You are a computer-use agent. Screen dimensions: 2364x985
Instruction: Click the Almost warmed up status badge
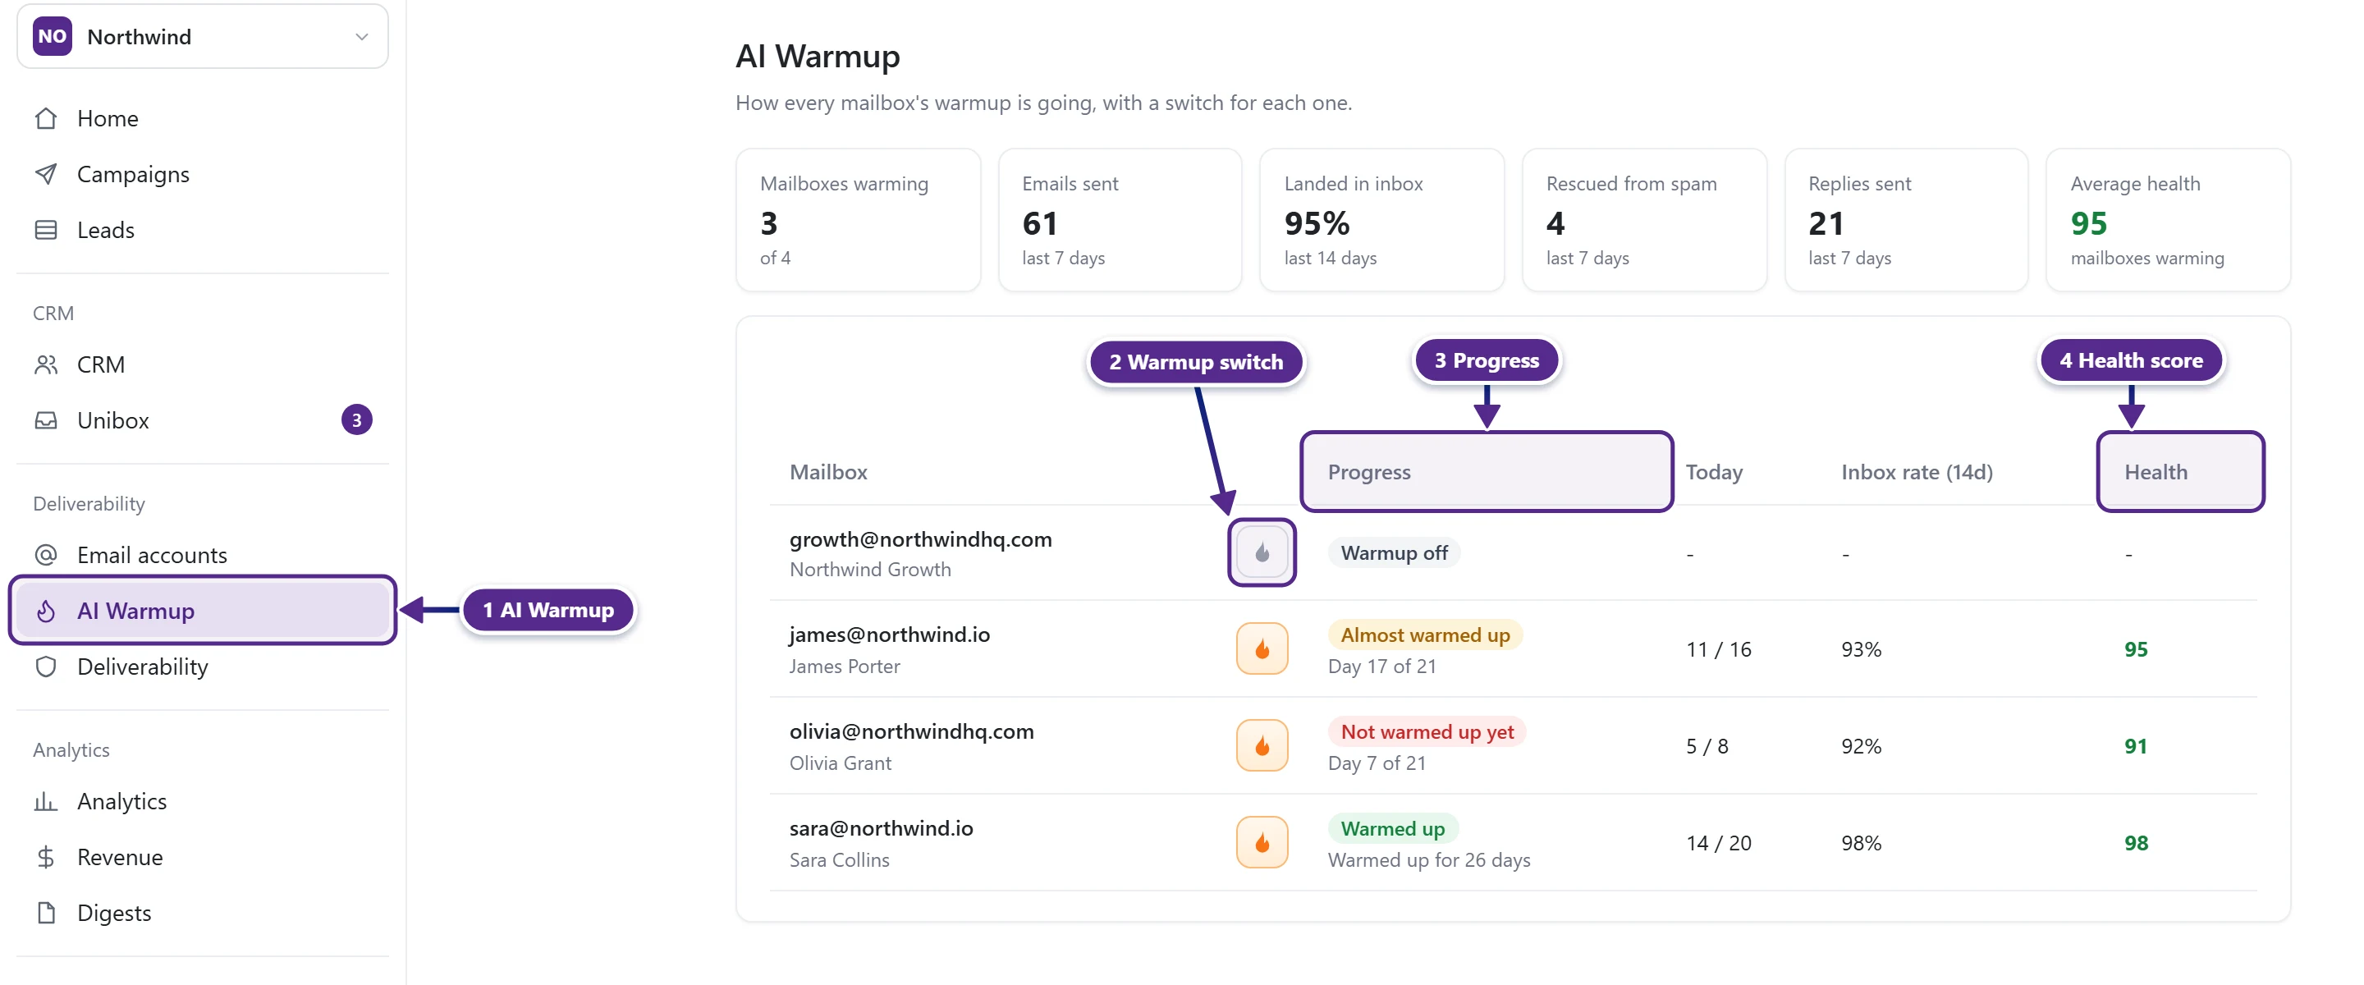[1424, 635]
